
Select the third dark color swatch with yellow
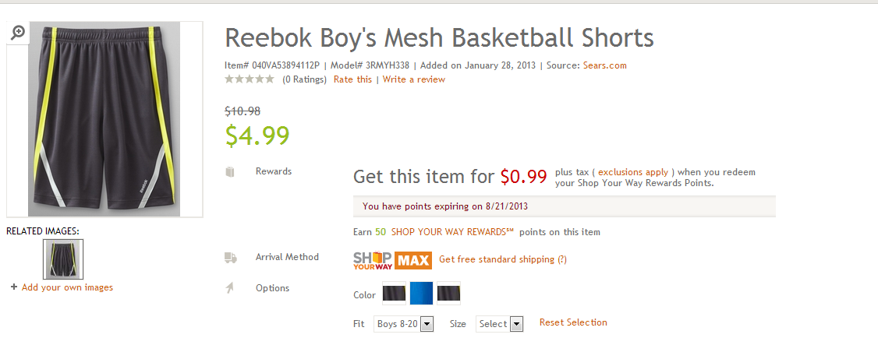448,294
